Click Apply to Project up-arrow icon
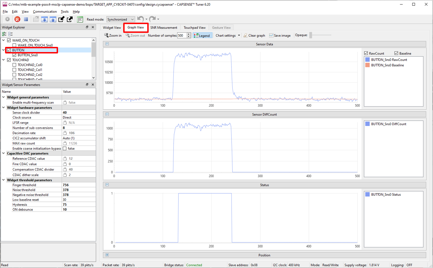Screen dimensions: 433x268 tap(53, 19)
